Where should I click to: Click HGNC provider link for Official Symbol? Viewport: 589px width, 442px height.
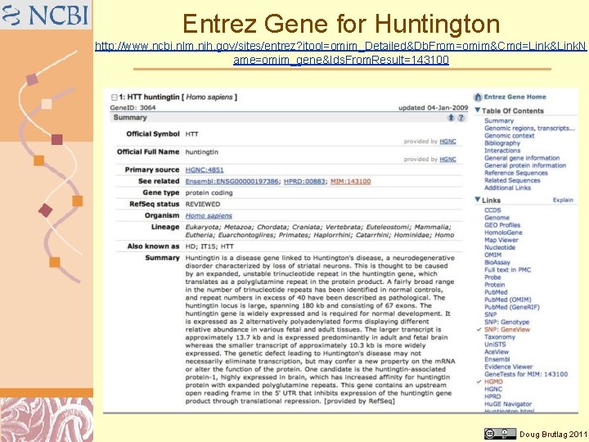(x=447, y=142)
